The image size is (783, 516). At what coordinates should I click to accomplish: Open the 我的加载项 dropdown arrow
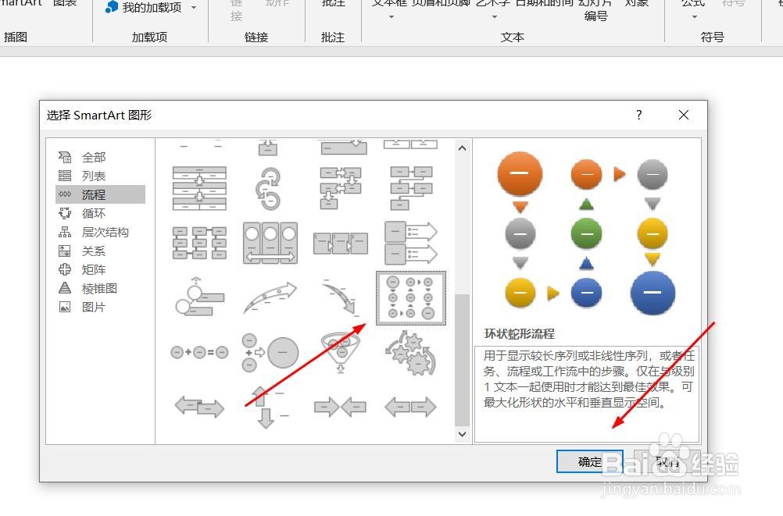(194, 6)
